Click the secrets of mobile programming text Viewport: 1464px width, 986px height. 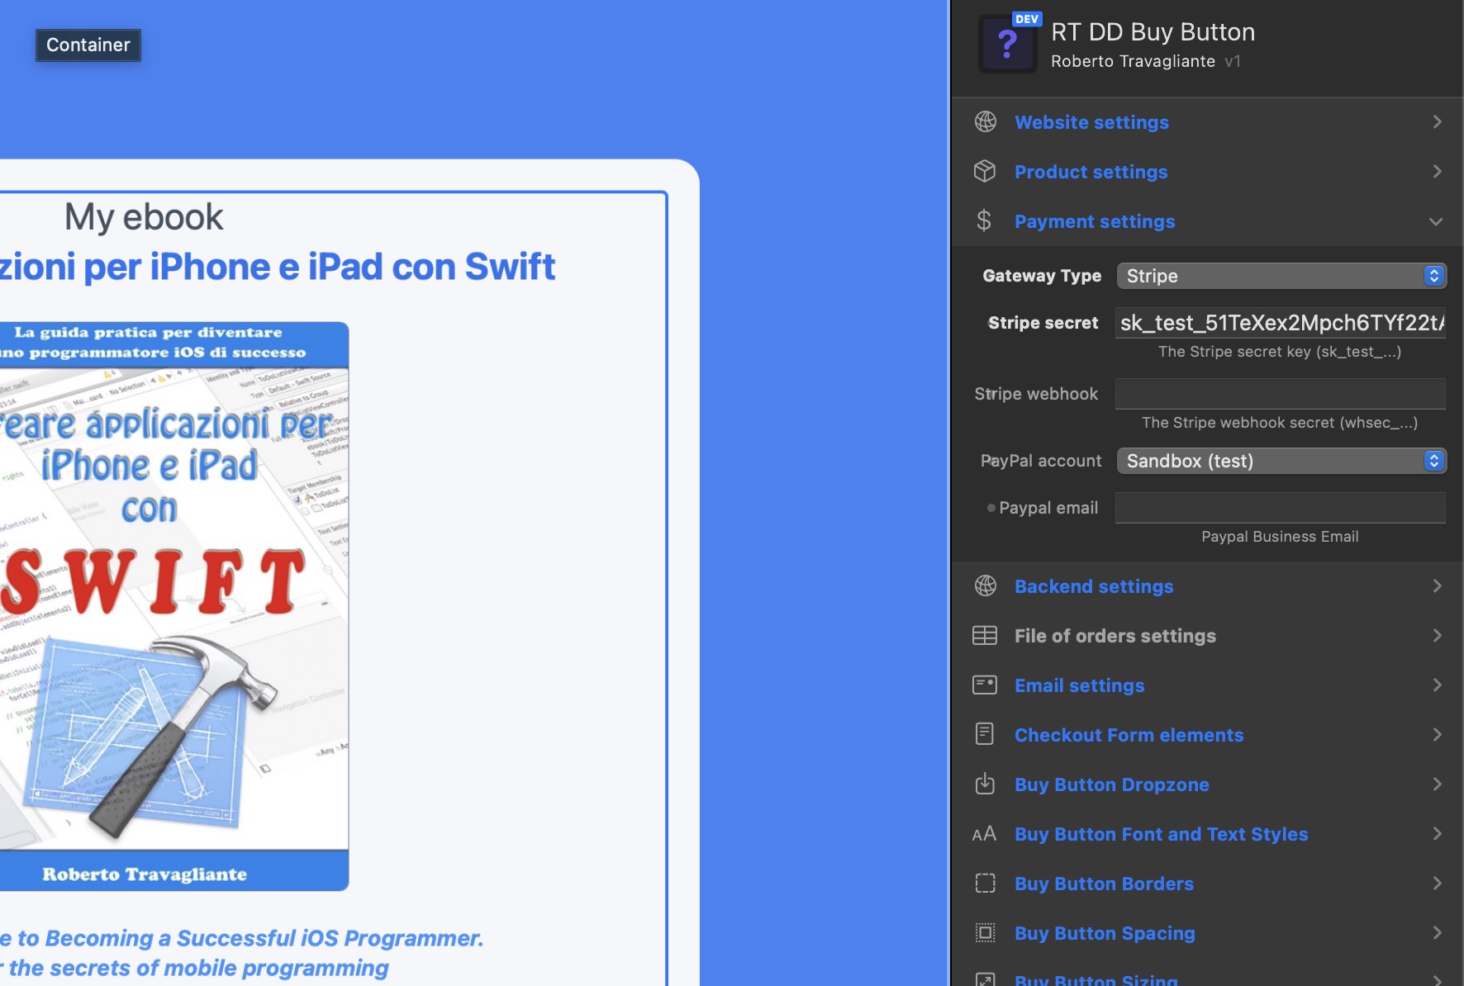click(x=194, y=968)
